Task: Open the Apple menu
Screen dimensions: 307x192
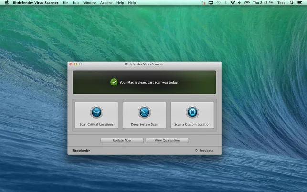Action: [x=7, y=3]
